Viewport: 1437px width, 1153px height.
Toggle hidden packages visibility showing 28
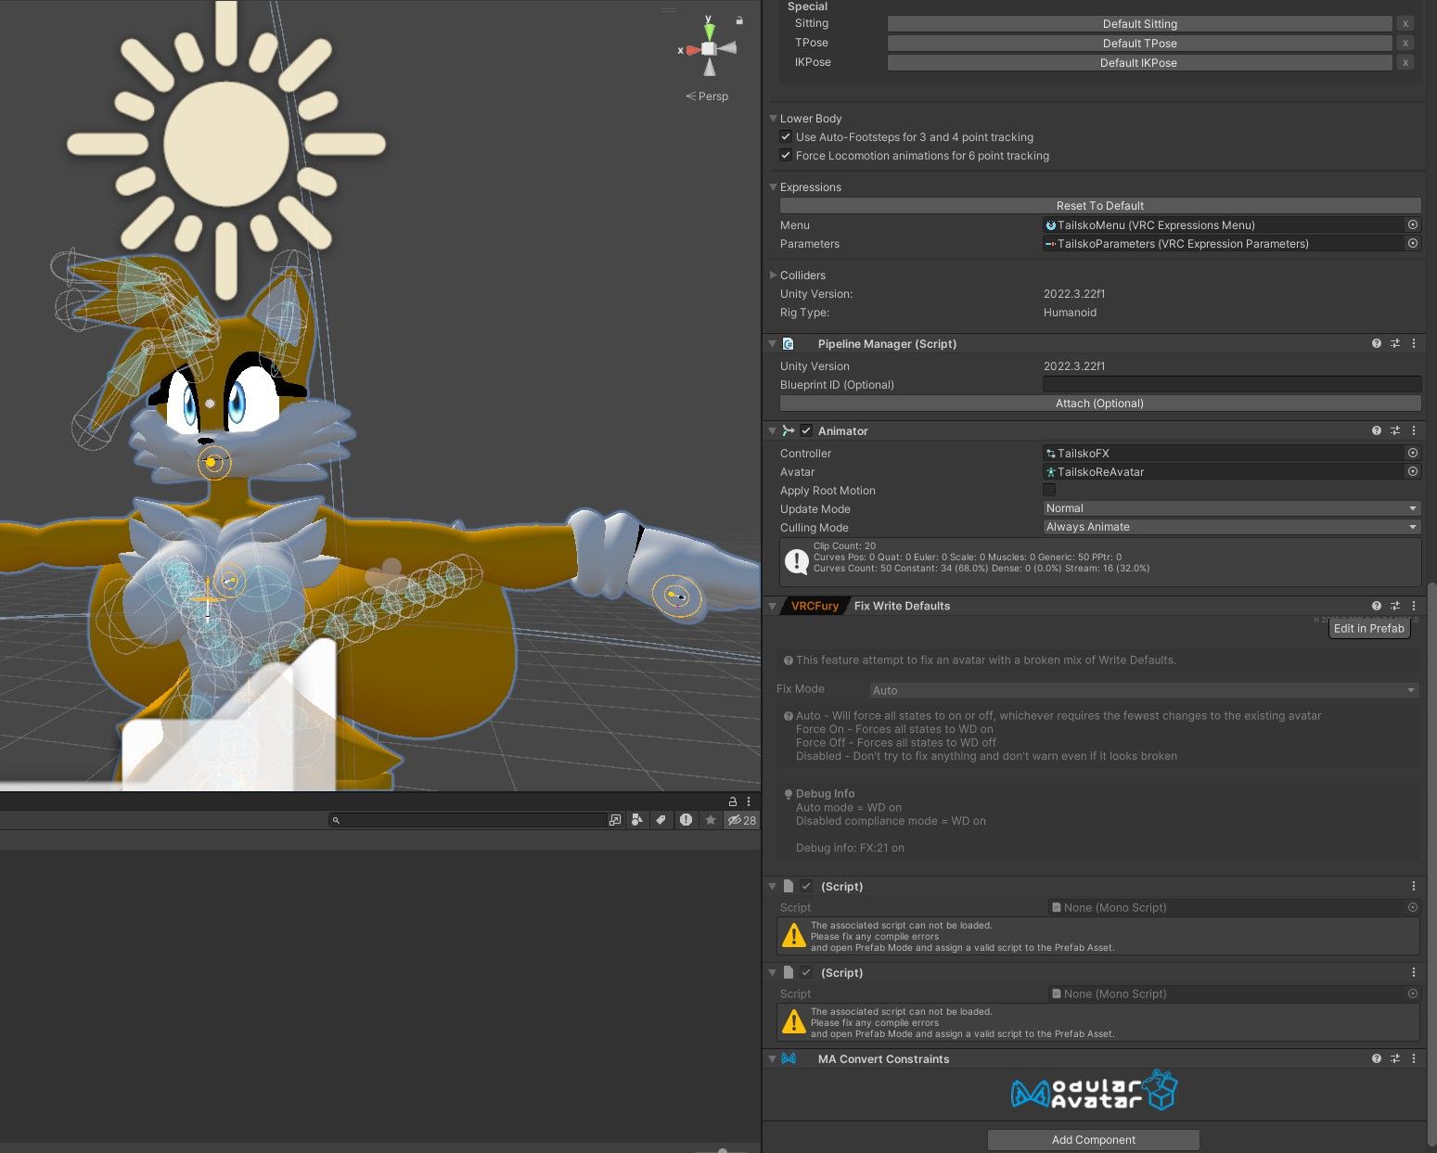coord(742,820)
